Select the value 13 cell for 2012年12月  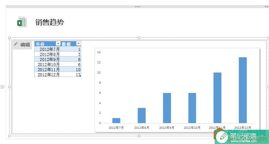click(x=71, y=75)
